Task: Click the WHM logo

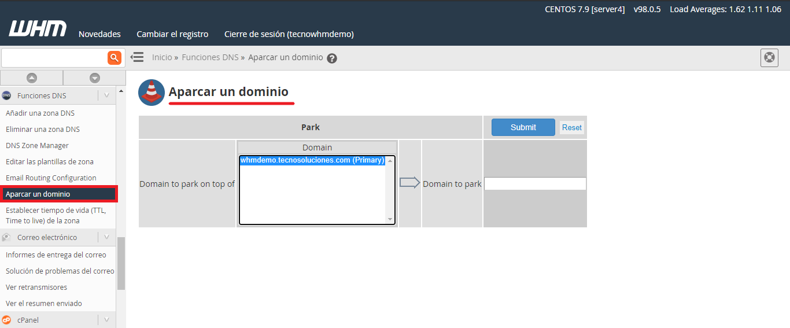Action: pos(38,30)
